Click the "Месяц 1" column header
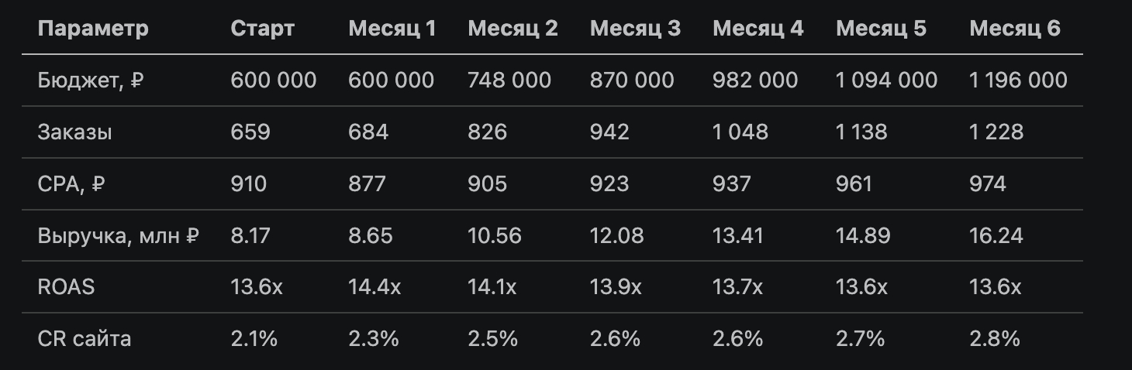Screen dimensions: 1132x370 point(392,29)
